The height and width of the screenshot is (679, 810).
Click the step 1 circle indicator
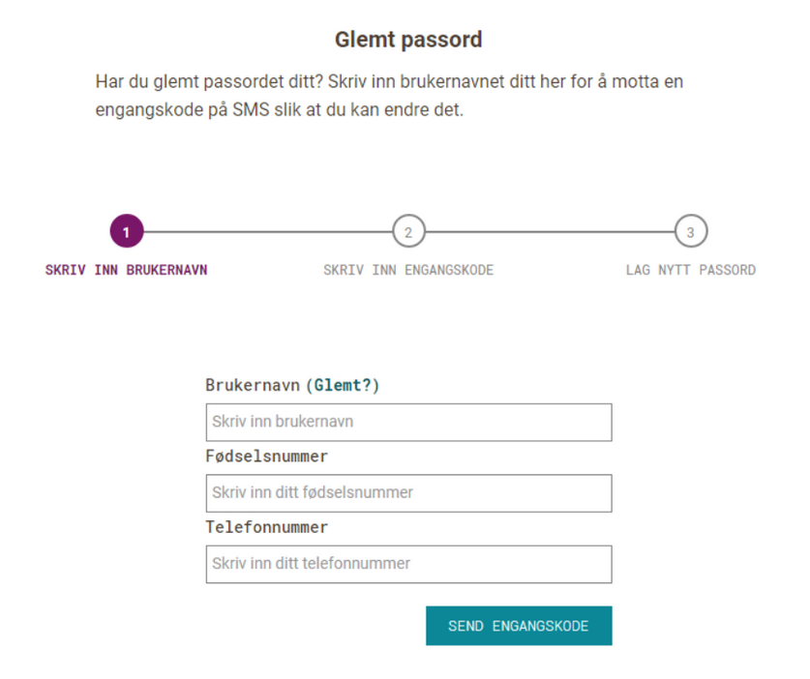pos(127,232)
